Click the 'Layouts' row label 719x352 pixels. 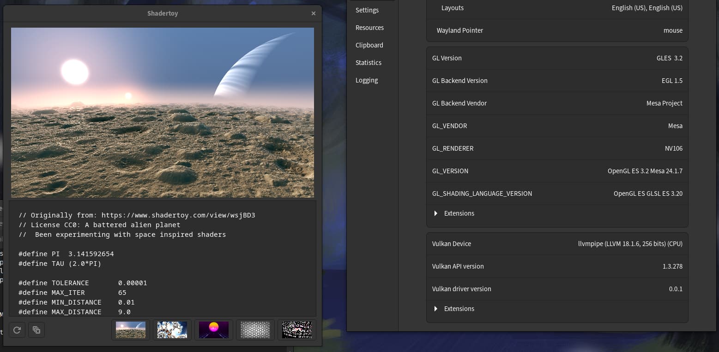coord(453,8)
